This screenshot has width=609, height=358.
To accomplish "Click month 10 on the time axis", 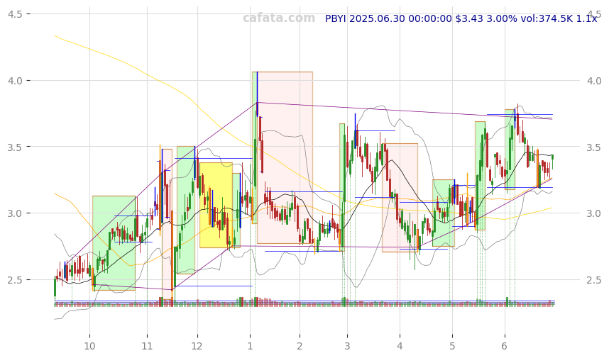I will 89,346.
